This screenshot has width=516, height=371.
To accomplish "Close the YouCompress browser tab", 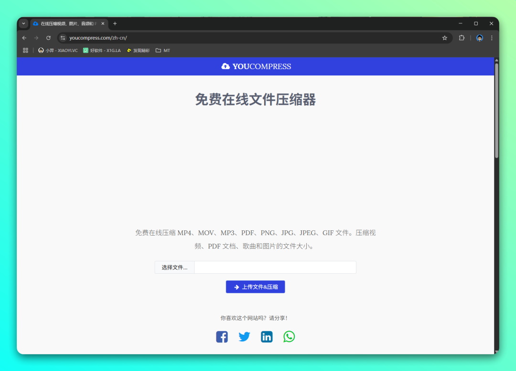I will point(103,24).
